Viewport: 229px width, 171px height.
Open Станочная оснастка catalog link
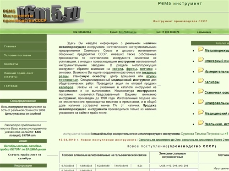(x=217, y=93)
